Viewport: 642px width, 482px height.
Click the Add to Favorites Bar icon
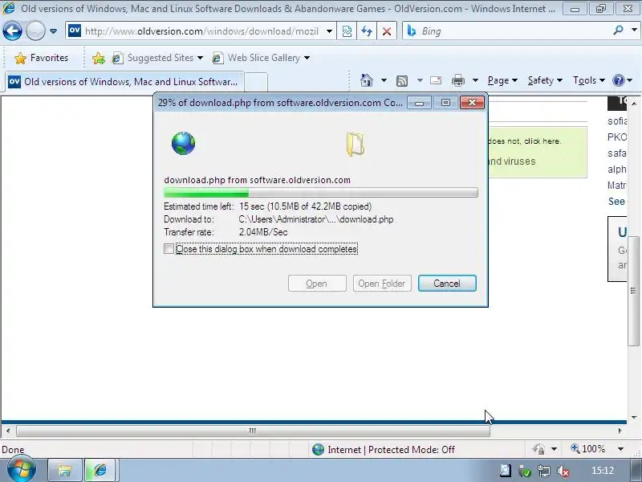98,58
